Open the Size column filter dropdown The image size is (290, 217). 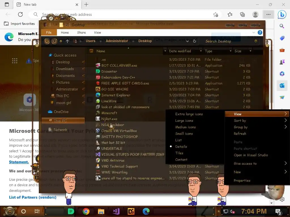point(250,51)
